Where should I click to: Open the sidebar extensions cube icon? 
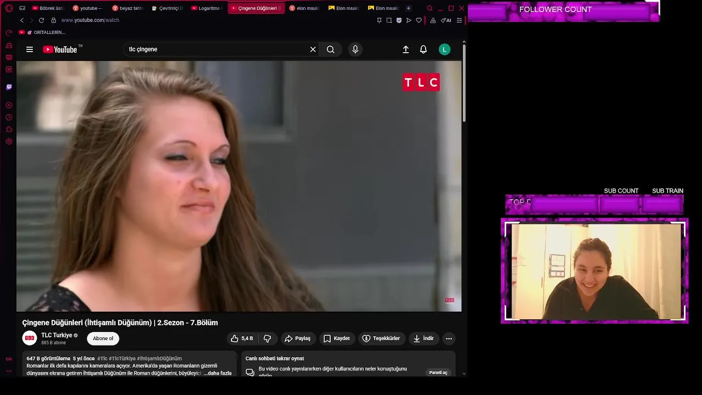coord(9,129)
